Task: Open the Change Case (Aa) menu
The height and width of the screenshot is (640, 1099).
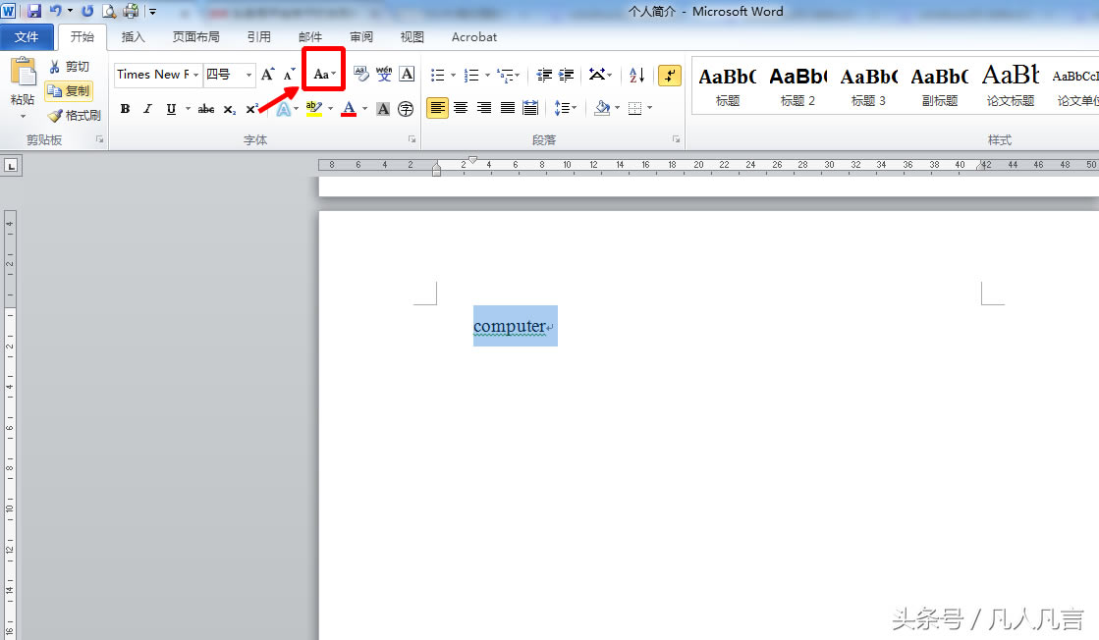Action: [x=324, y=75]
